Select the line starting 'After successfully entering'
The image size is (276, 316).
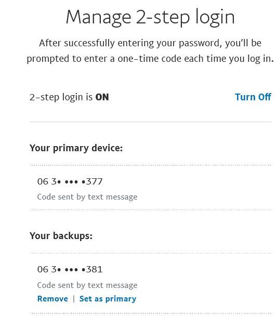click(150, 43)
